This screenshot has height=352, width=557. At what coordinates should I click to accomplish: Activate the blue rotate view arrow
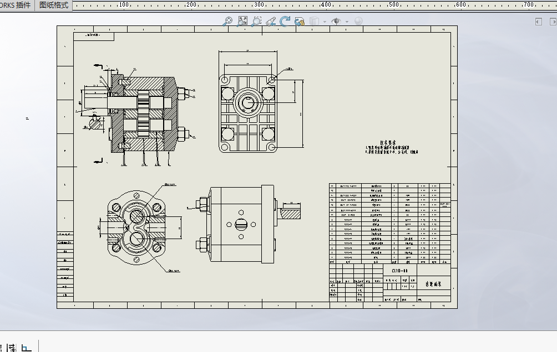(285, 21)
